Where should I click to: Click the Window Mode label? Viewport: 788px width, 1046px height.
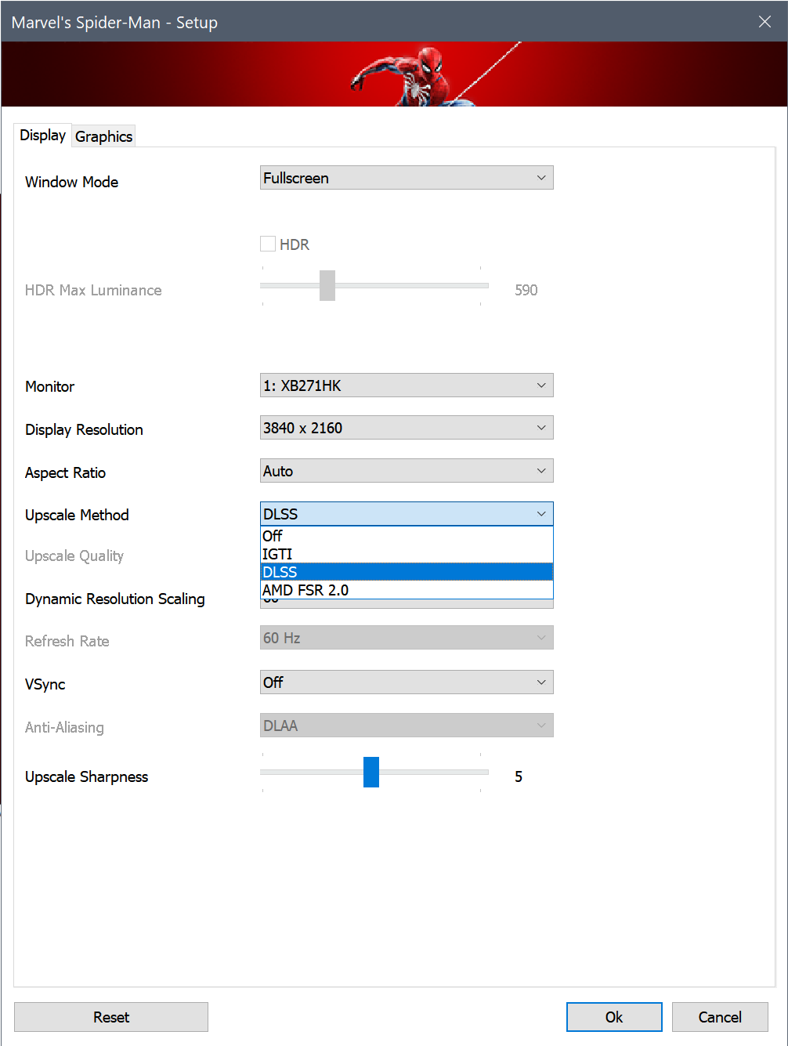[71, 182]
